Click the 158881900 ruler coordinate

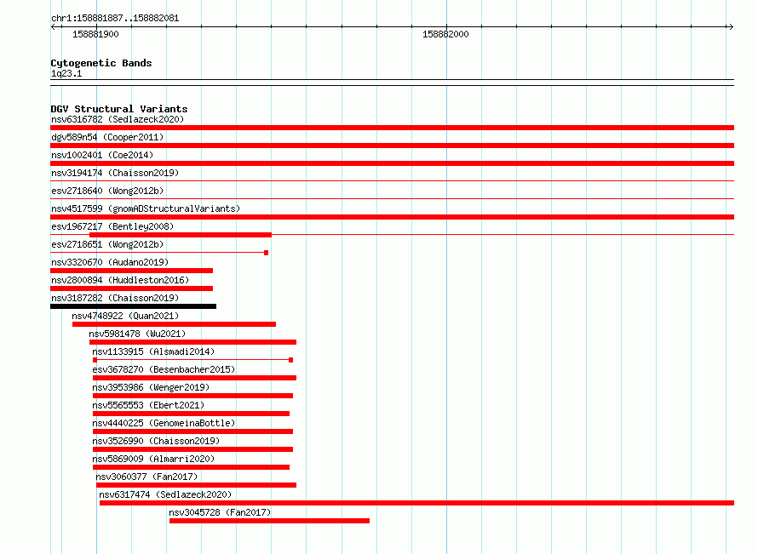[95, 34]
